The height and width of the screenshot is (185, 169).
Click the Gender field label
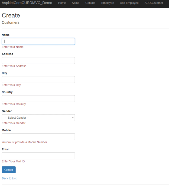(x=7, y=111)
